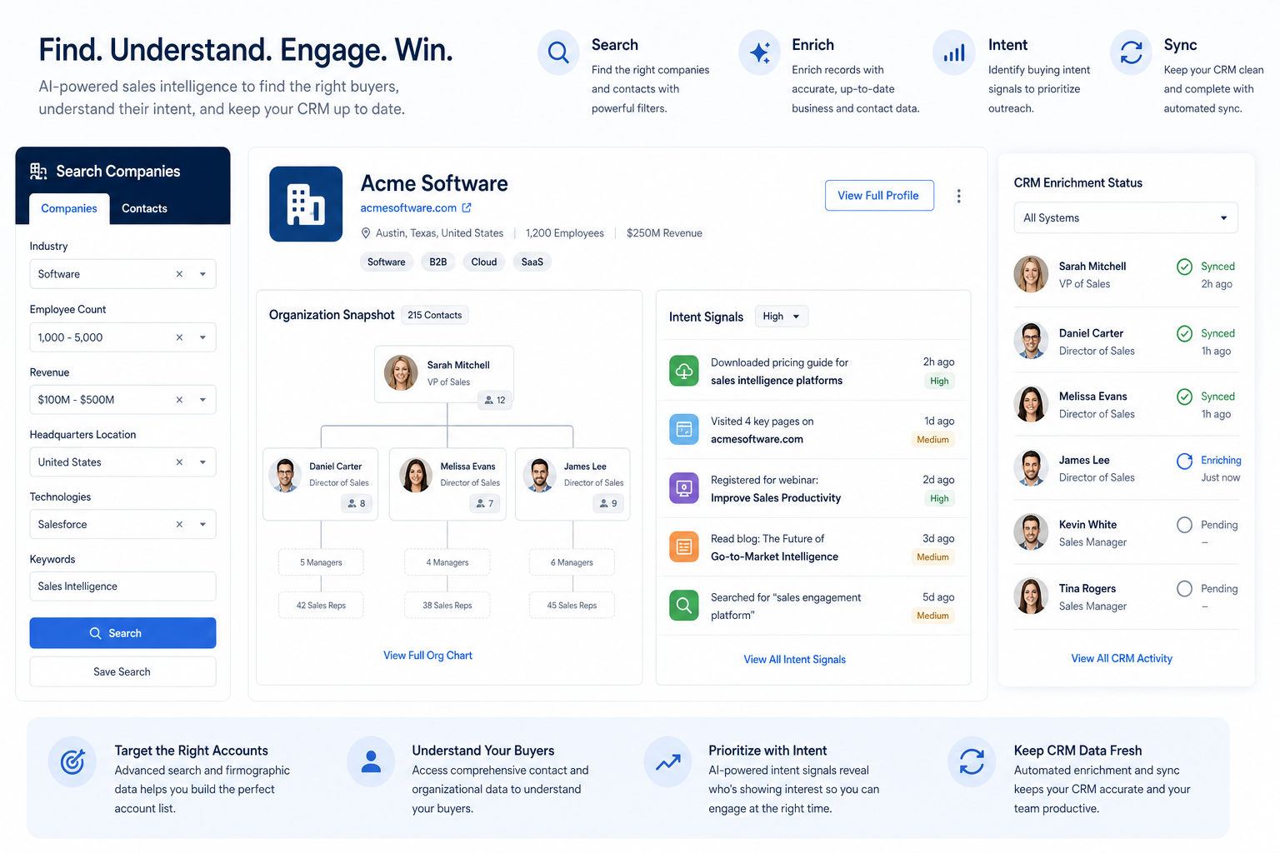The image size is (1280, 853).
Task: Click Kevin White's Pending status circle
Action: pos(1184,525)
